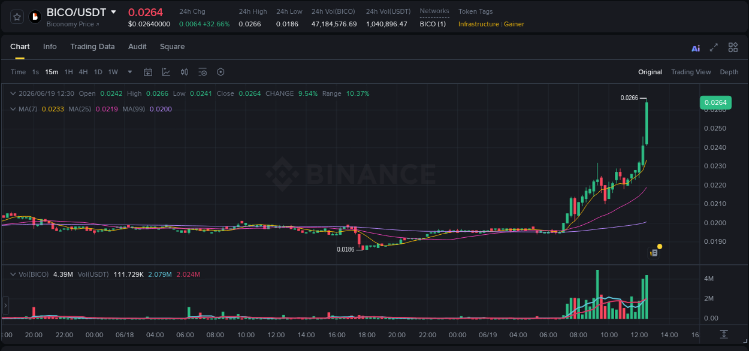
Task: Open the Audit tab
Action: click(137, 47)
